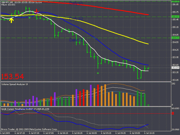
Task: Select the Daily S3 pivot label
Action: [x=76, y=40]
